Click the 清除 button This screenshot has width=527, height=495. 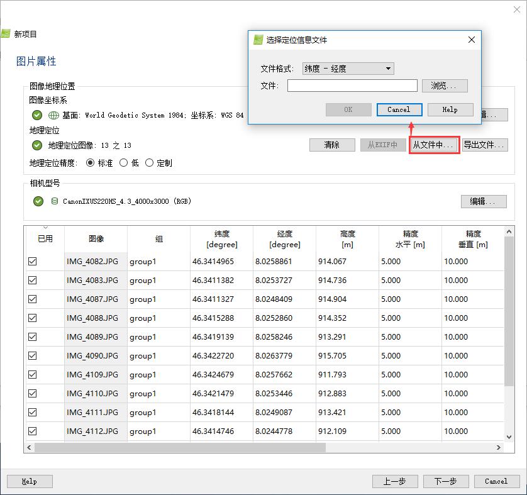click(x=332, y=145)
